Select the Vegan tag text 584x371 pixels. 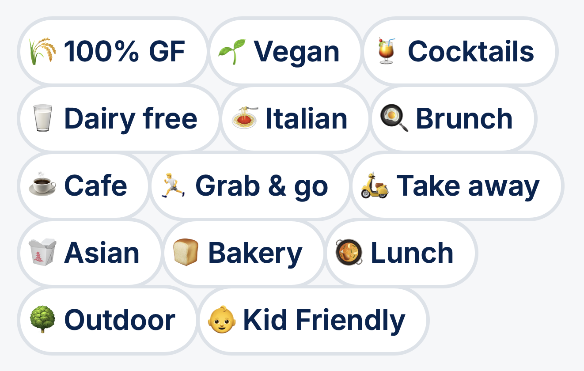(296, 52)
